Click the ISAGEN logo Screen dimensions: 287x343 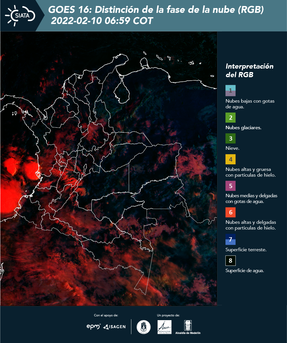[x=114, y=326]
